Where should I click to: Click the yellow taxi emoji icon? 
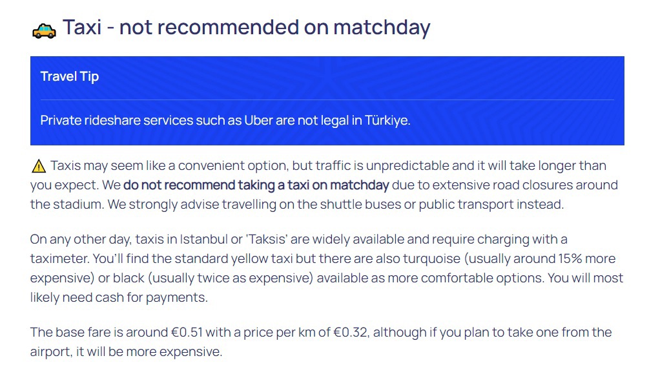(x=44, y=30)
